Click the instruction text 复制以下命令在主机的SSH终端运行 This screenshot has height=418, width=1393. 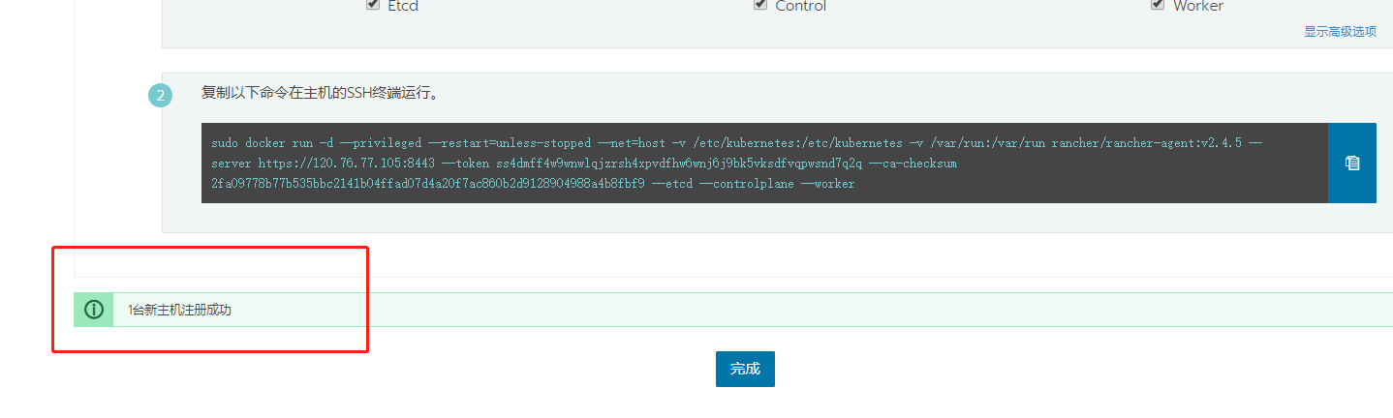pyautogui.click(x=321, y=94)
